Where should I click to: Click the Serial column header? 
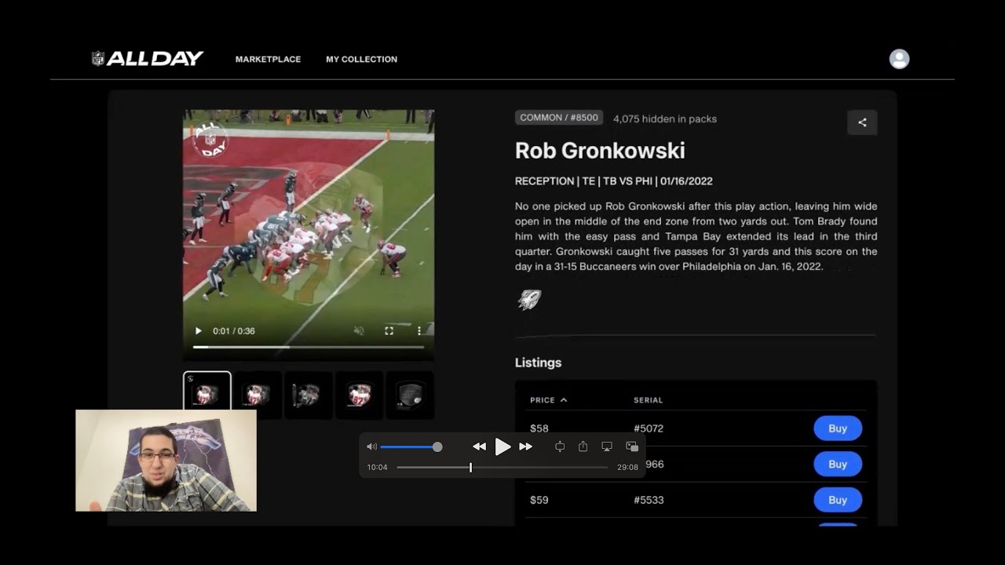point(649,400)
